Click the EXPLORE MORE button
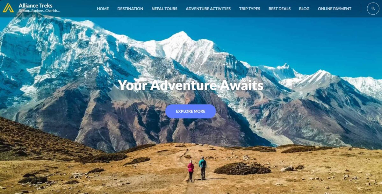Viewport: 382px width, 194px height. click(191, 111)
